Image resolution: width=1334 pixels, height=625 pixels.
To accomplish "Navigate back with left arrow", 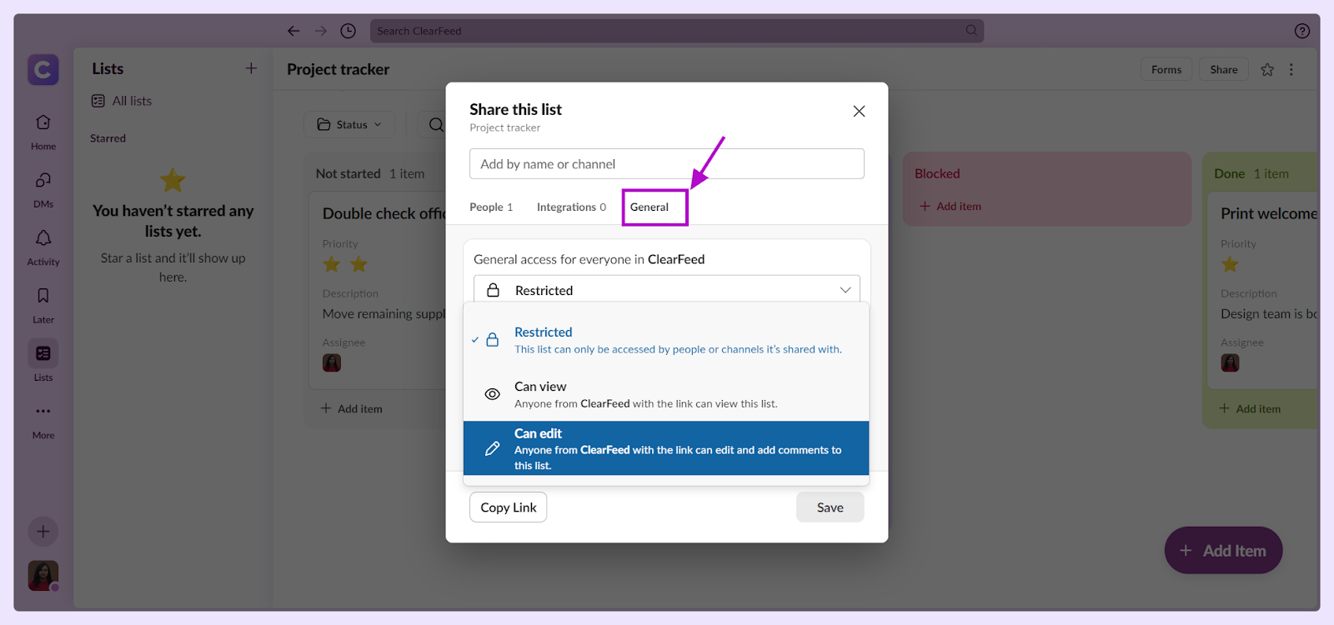I will [293, 31].
